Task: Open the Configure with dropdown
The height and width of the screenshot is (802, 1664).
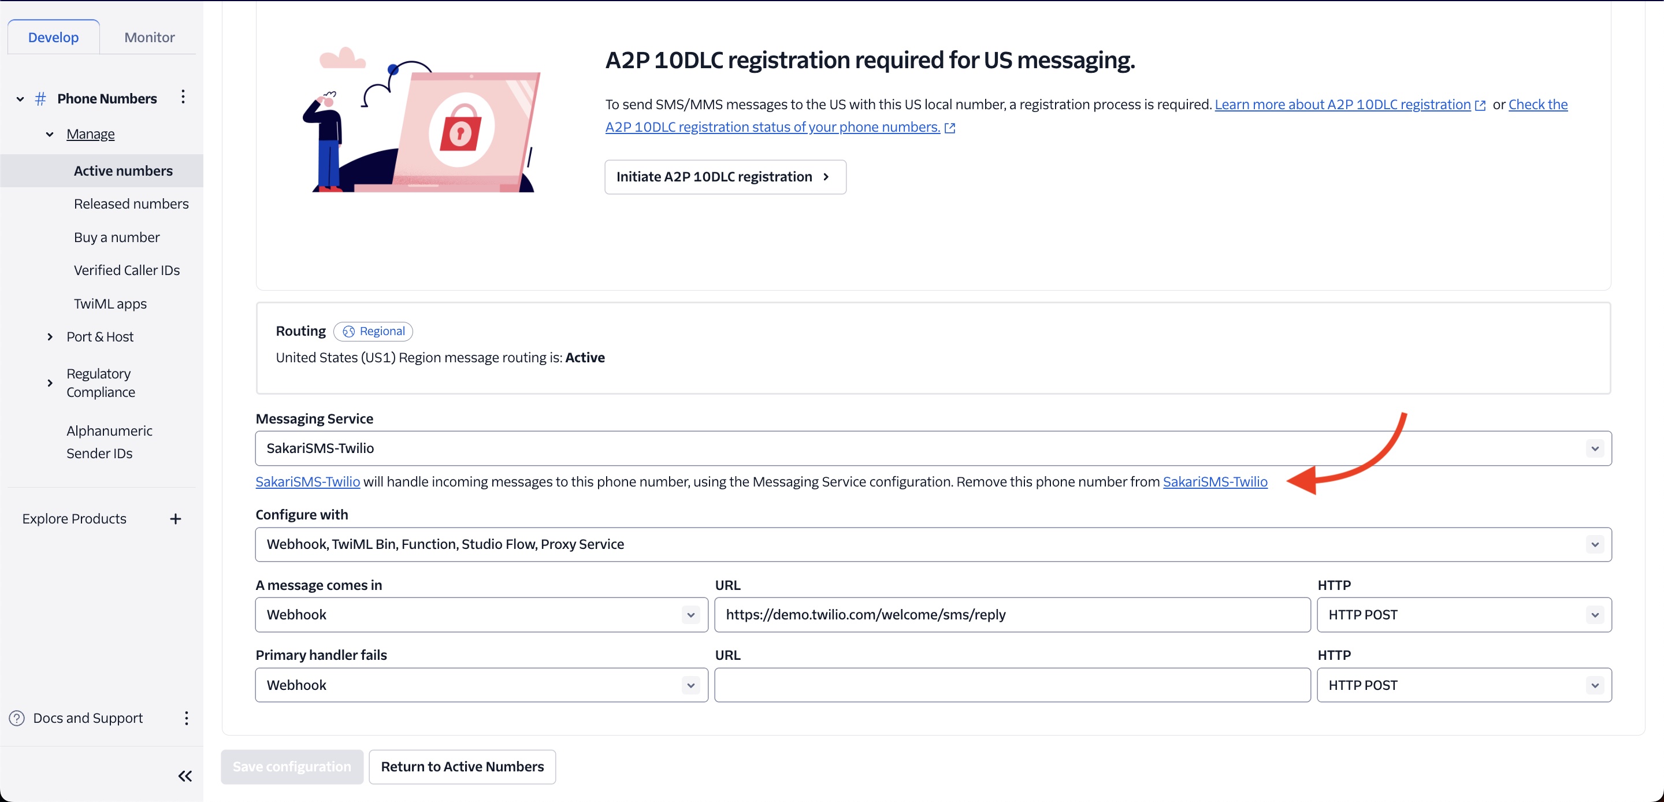Action: pos(933,544)
